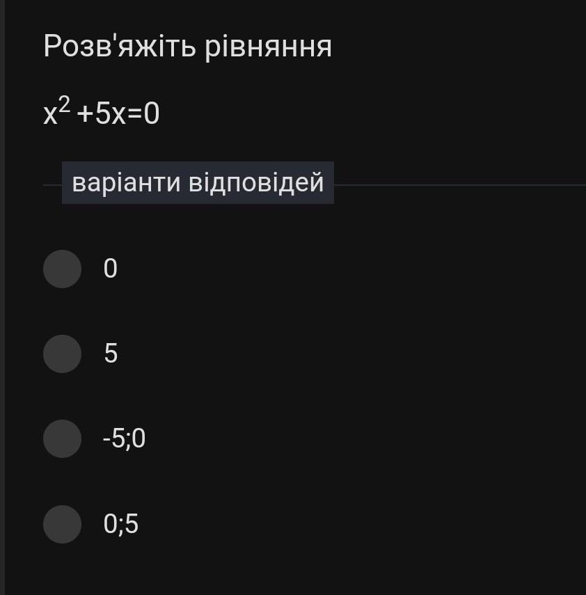Pick the radio circle beside 0;5
Viewport: 586px width, 595px height.
click(63, 524)
